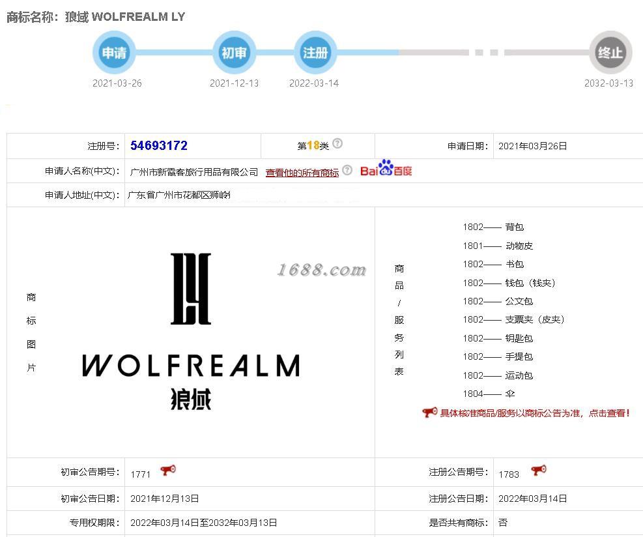Click goods item 1802 运动包
This screenshot has height=537, width=643.
point(498,375)
